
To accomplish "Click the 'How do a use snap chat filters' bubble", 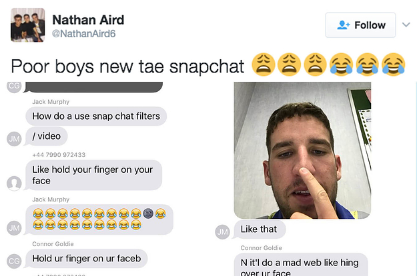I will pos(96,116).
